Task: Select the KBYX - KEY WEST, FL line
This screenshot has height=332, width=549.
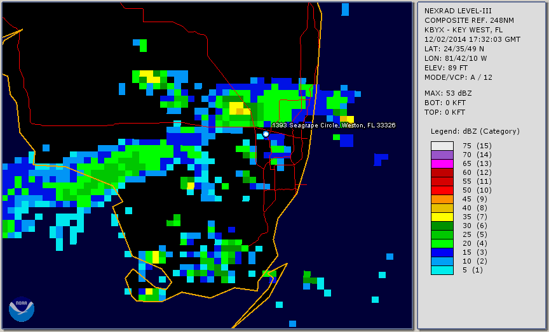Action: 464,30
